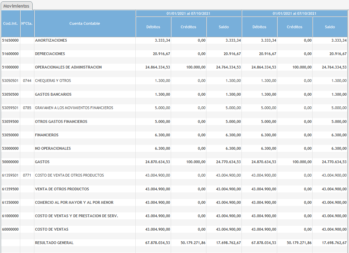
Task: Select the GASTOS BANCARIOS row
Action: coord(53,94)
